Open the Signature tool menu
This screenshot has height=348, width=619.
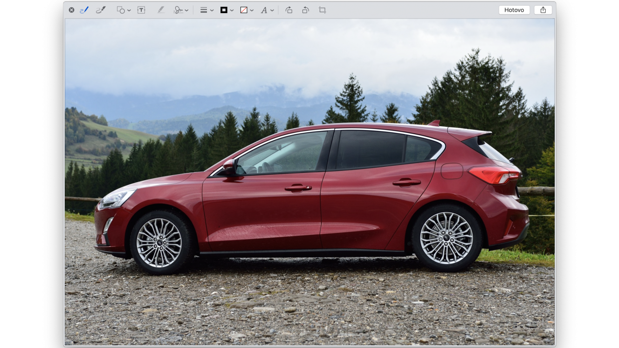pos(181,10)
